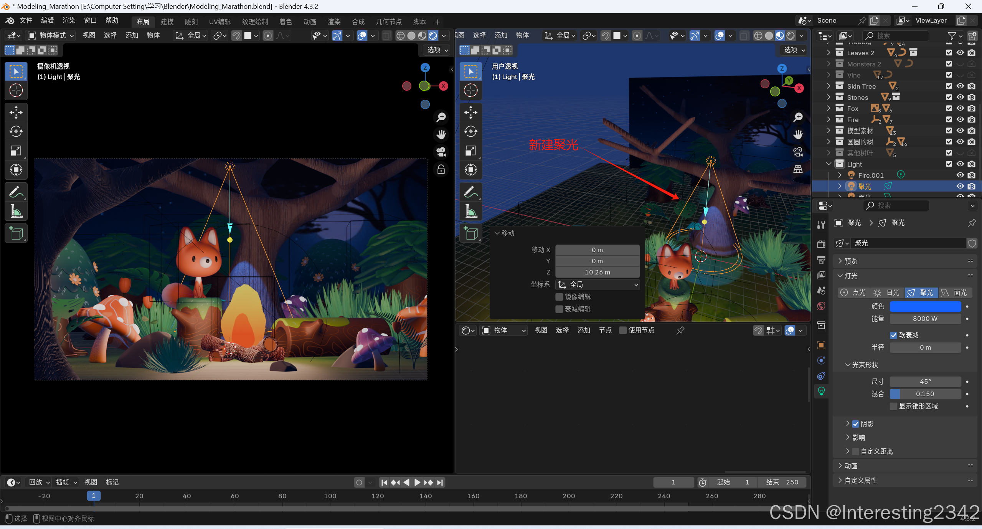Select the Rotate tool in left viewport
This screenshot has height=529, width=982.
tap(16, 132)
